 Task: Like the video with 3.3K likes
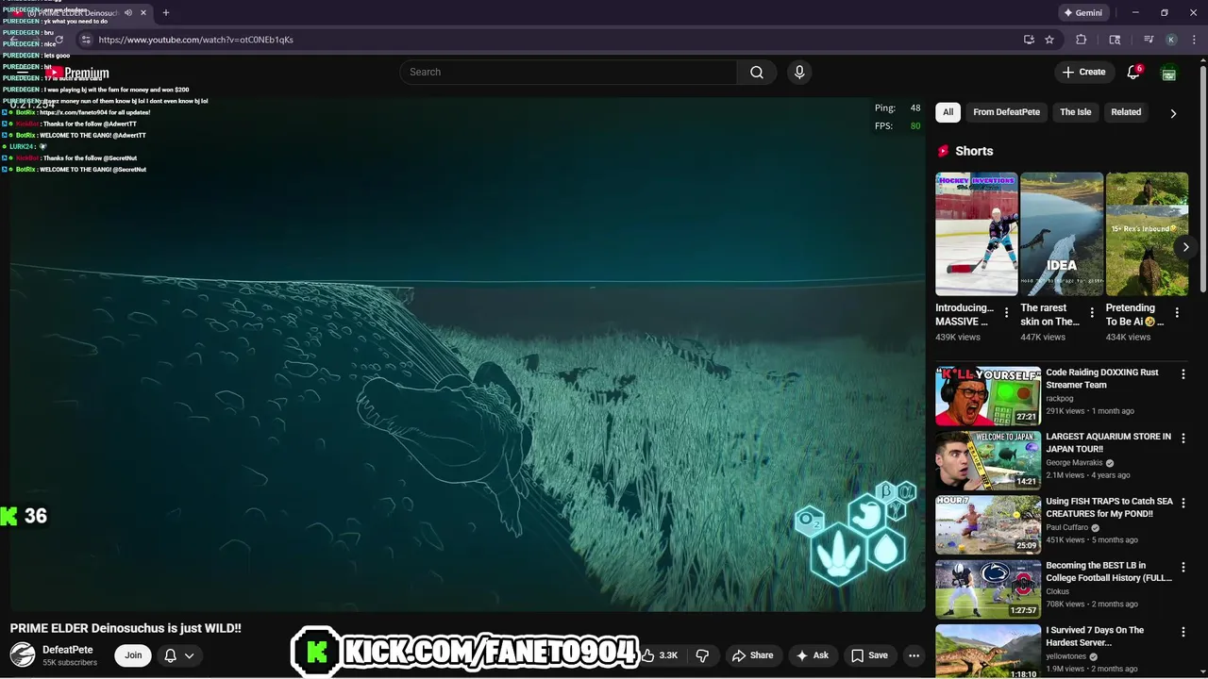pos(662,655)
